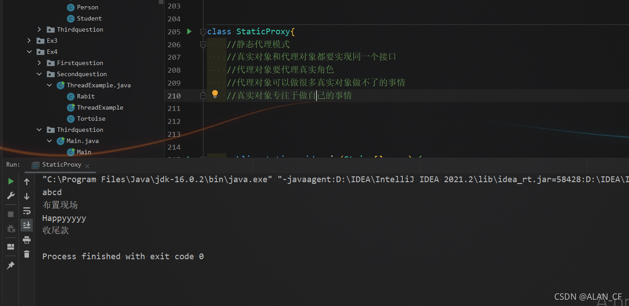Image resolution: width=629 pixels, height=306 pixels.
Task: Click 'Process finished with exit code 0'
Action: pyautogui.click(x=123, y=257)
